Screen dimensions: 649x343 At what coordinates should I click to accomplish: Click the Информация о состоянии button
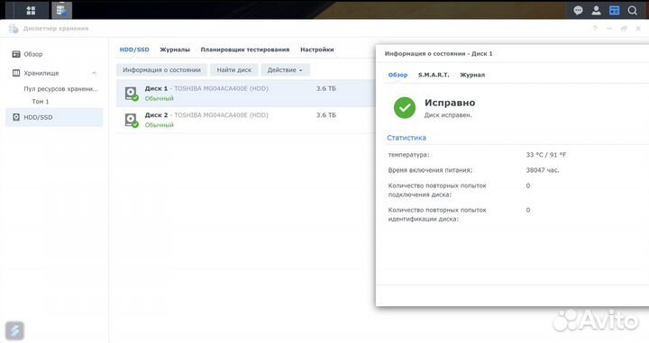[161, 70]
